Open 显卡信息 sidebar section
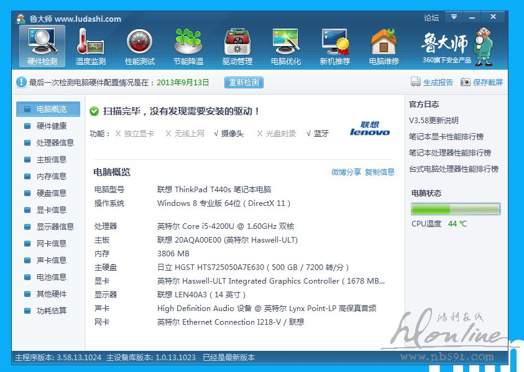 click(51, 210)
